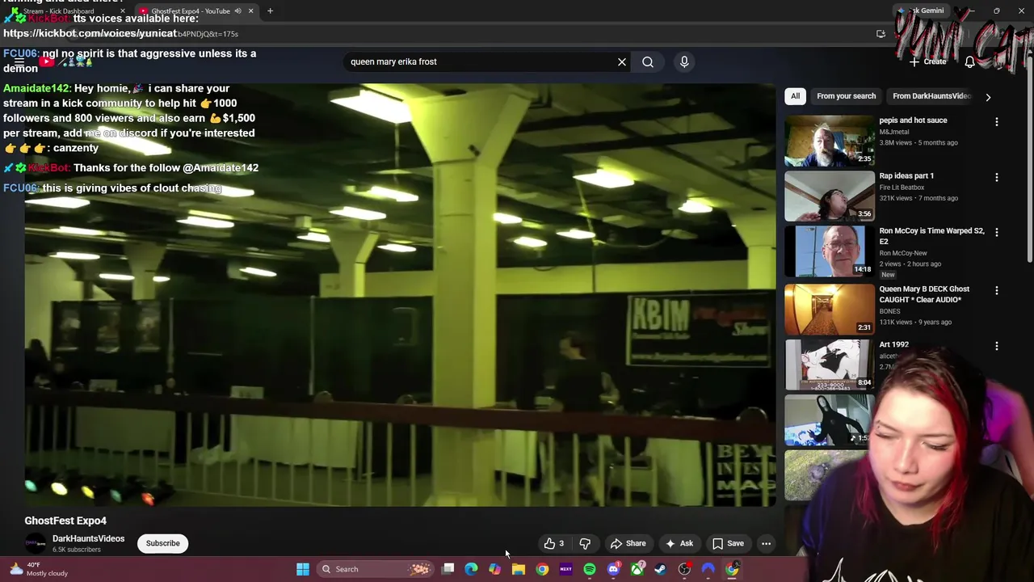1034x582 pixels.
Task: Close the GhostFest Expo4 YouTube tab
Action: 250,11
